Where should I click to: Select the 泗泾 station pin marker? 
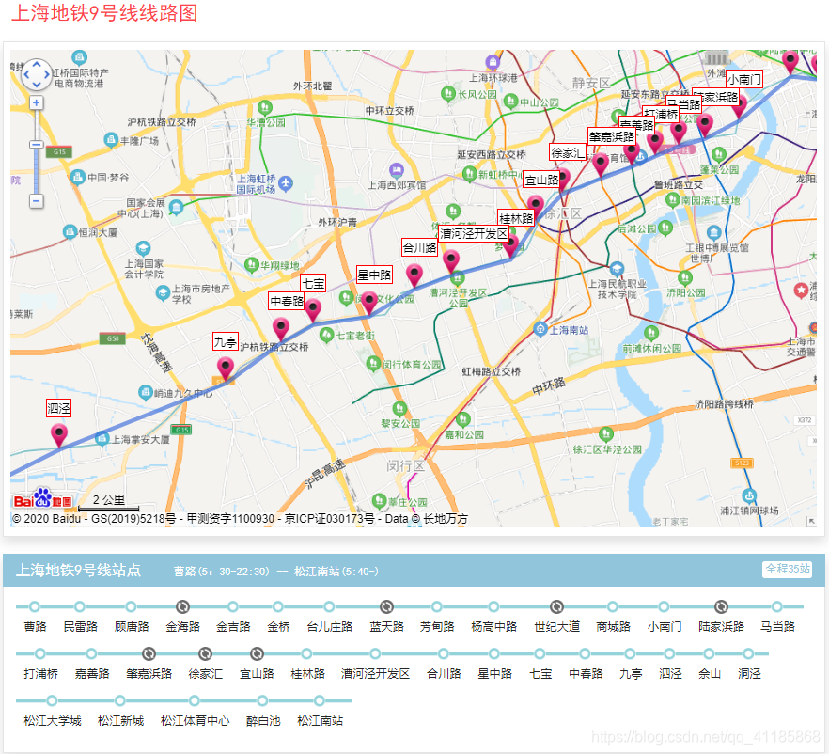click(58, 434)
